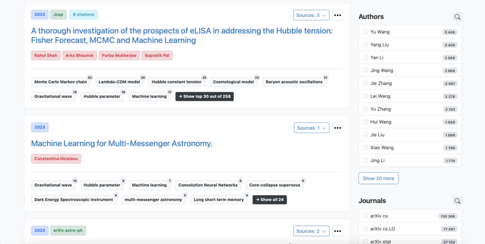Expand the Sources: 3 dropdown
The height and width of the screenshot is (244, 485).
click(x=311, y=15)
